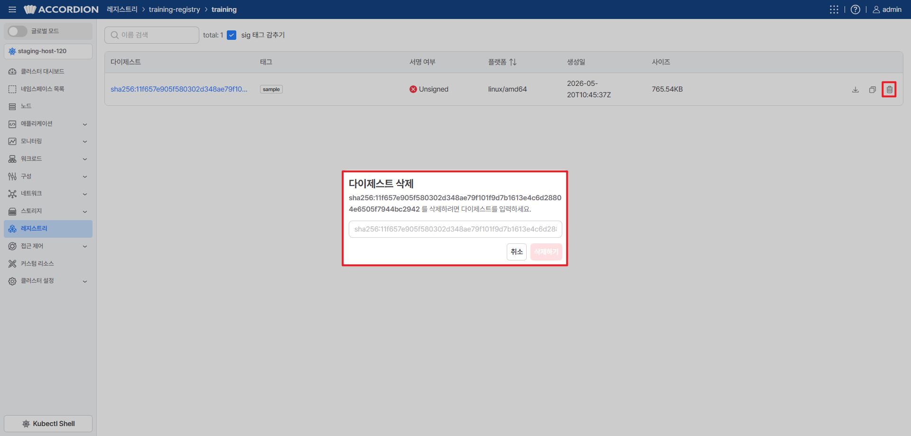Click the 생성일 column header

(x=576, y=62)
